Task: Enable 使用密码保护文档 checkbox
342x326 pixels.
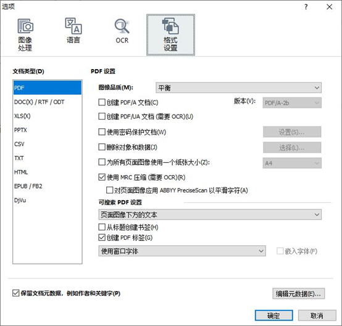Action: click(102, 132)
